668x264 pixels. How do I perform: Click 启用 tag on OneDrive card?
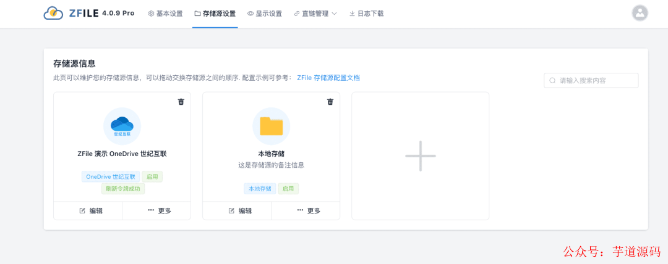click(152, 177)
